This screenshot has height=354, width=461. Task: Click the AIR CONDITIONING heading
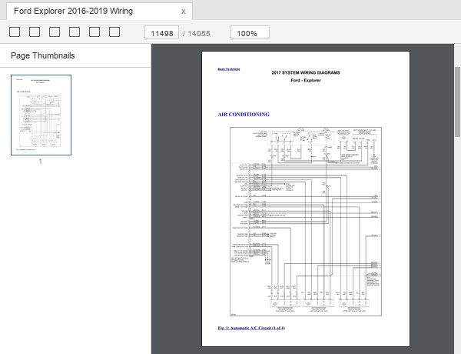[244, 115]
